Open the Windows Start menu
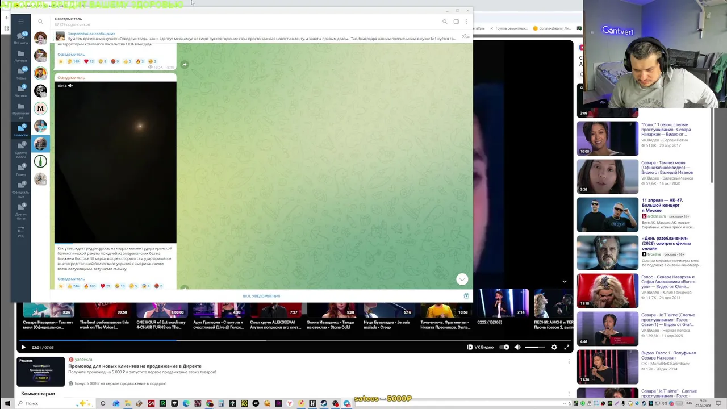727x409 pixels. pos(7,403)
